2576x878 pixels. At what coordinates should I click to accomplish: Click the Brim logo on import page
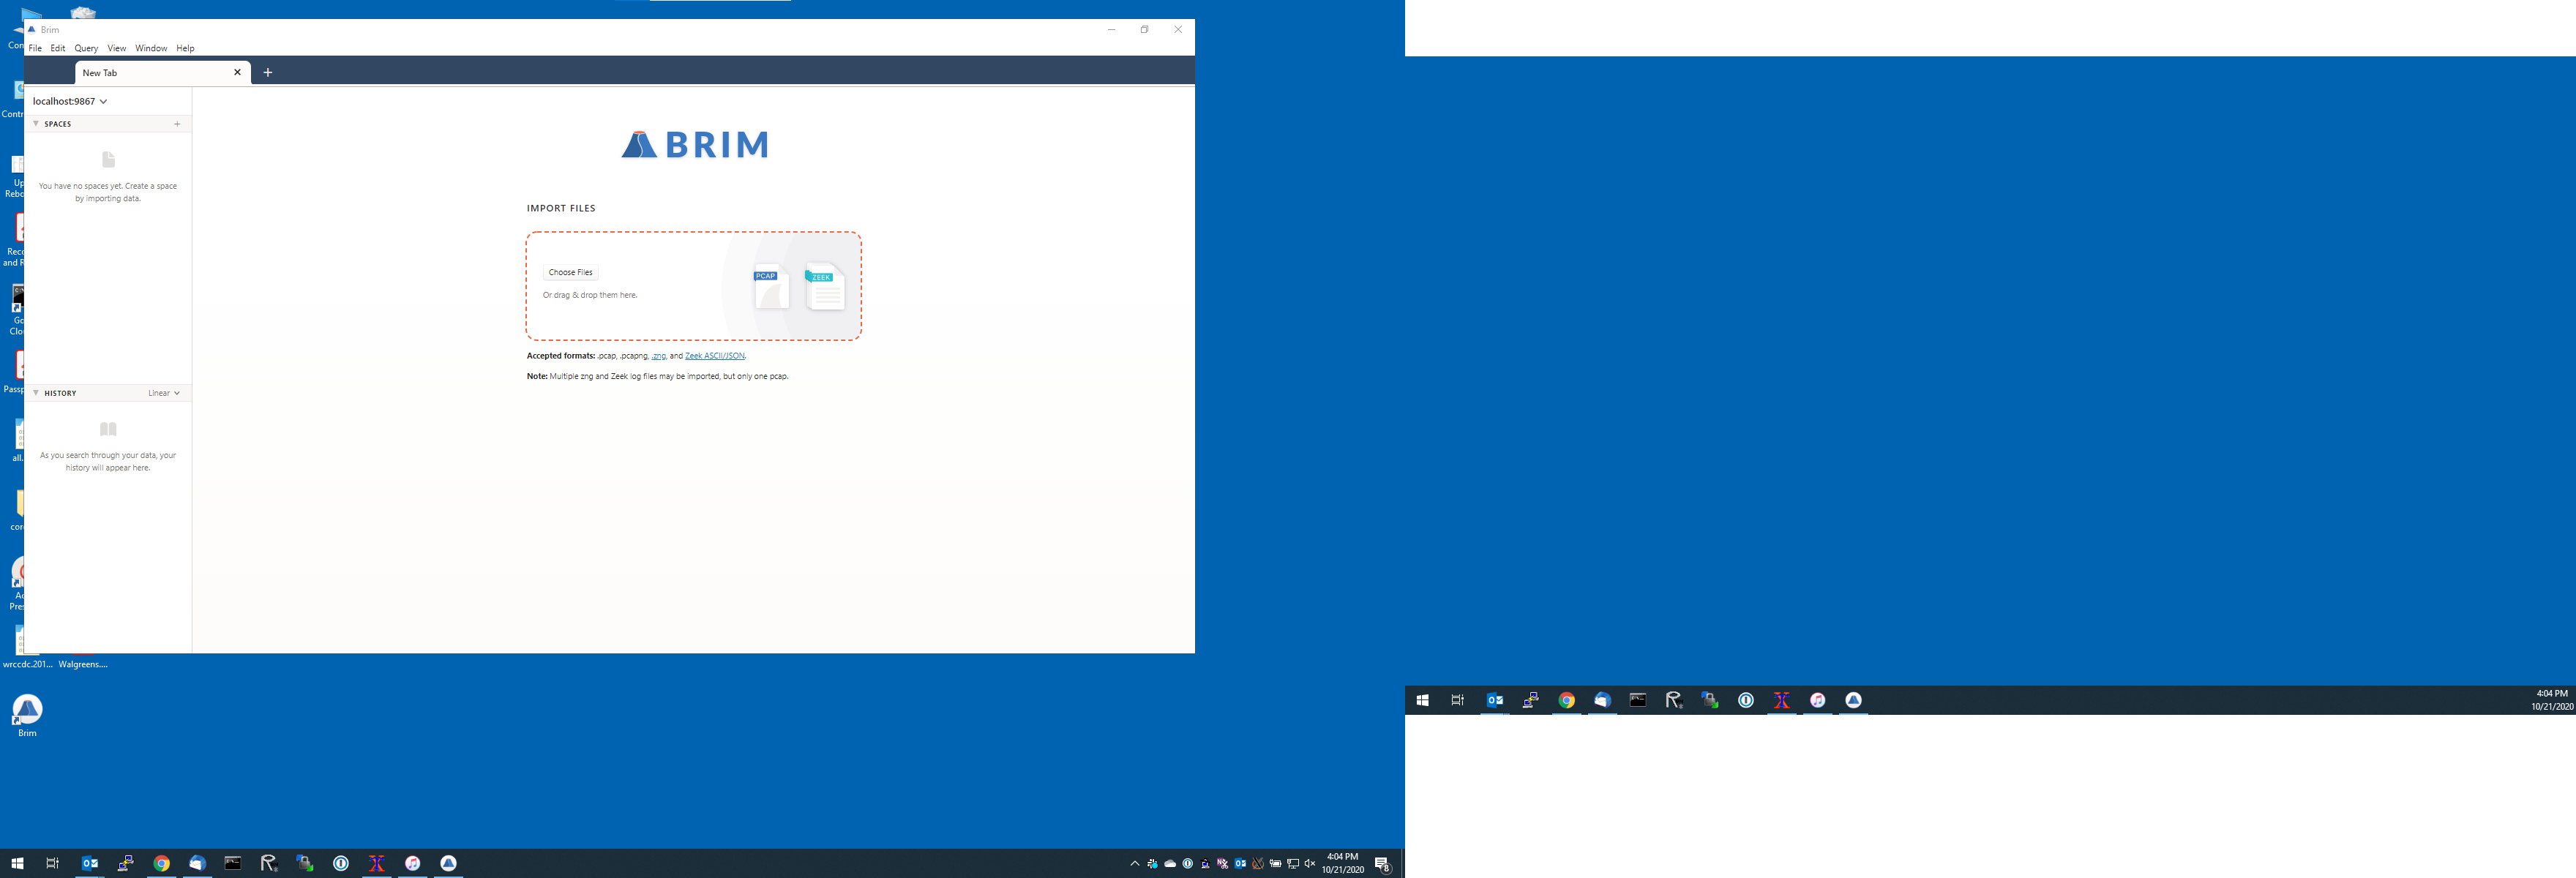pyautogui.click(x=695, y=145)
